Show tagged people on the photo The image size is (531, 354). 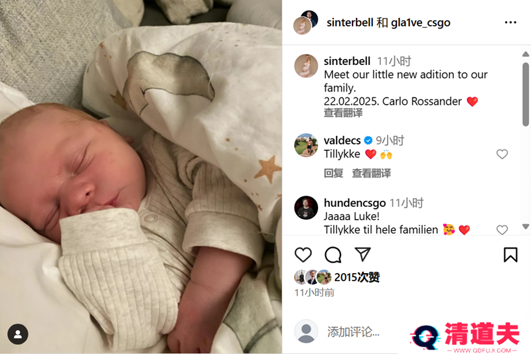[18, 334]
